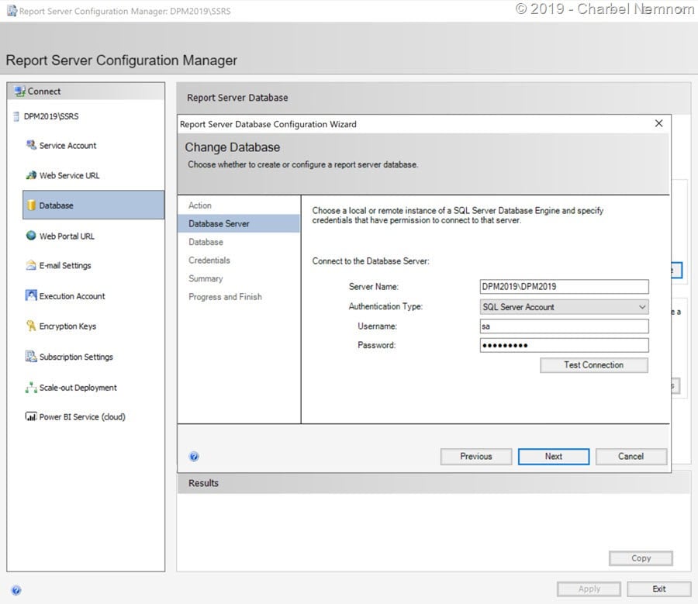This screenshot has width=698, height=604.
Task: Click the Report Server Database heading
Action: click(237, 98)
